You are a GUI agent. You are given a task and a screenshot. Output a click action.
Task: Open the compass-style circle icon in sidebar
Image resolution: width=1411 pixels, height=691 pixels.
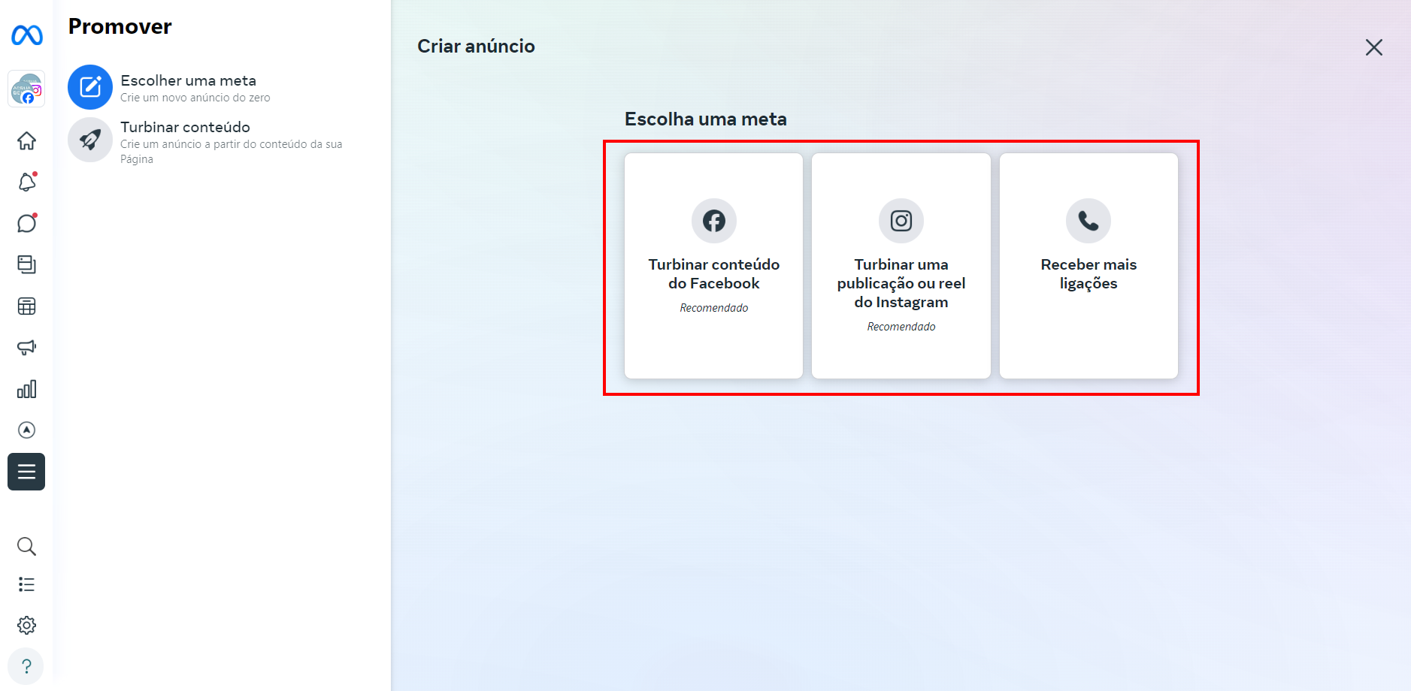point(26,430)
